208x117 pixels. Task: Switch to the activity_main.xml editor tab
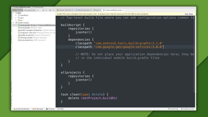click(x=65, y=10)
